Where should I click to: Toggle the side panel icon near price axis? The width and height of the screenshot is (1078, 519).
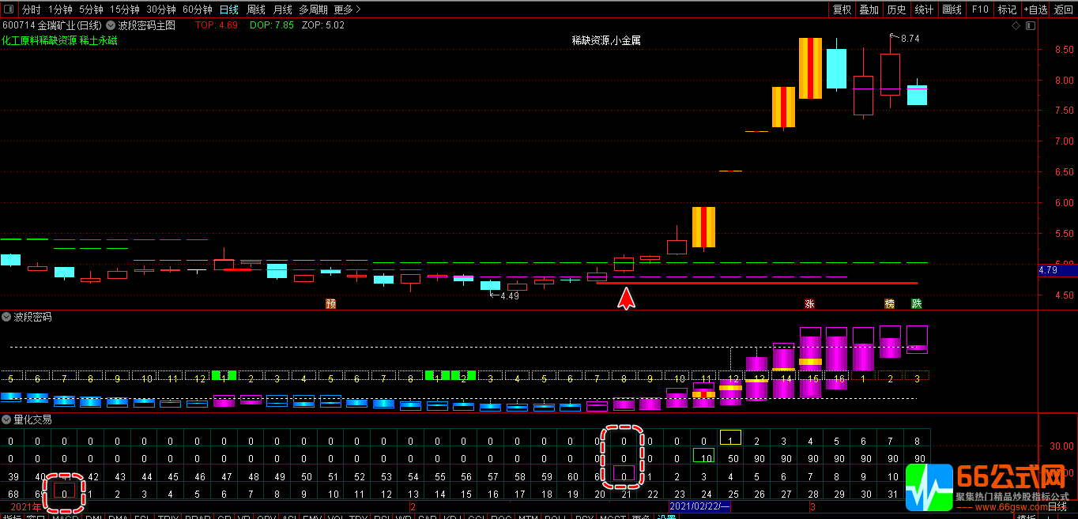point(1031,25)
